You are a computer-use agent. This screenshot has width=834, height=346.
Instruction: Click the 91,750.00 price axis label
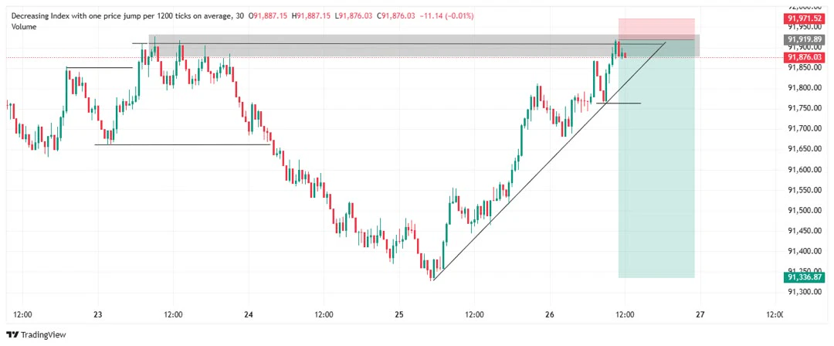tap(805, 108)
